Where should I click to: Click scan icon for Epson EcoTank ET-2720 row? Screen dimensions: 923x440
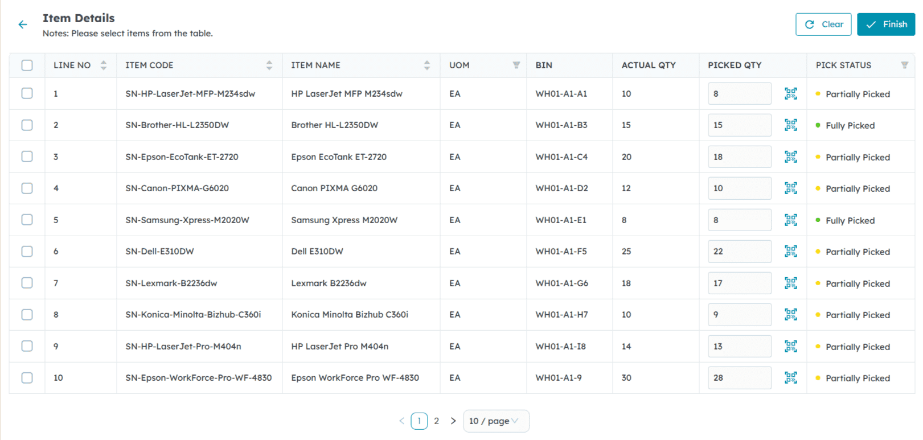click(x=790, y=157)
